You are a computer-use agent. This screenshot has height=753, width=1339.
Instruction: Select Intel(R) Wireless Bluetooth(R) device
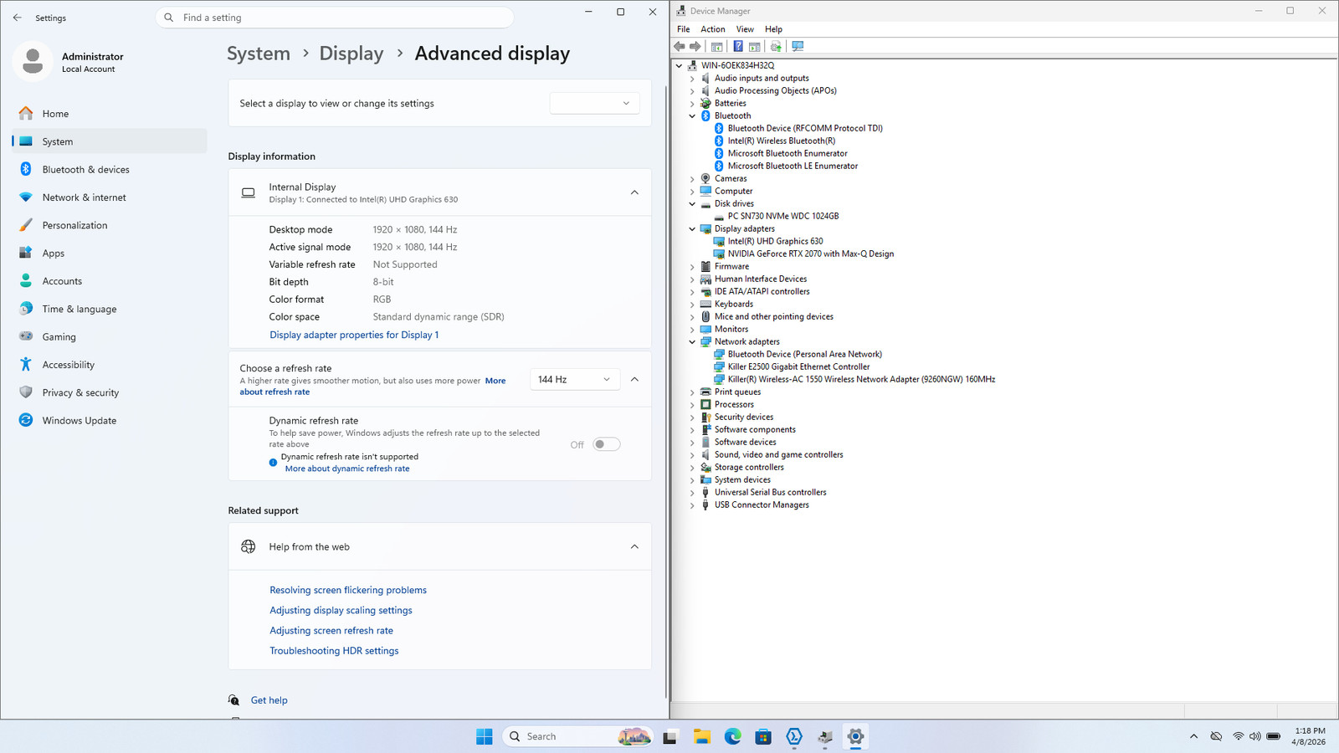click(x=781, y=141)
